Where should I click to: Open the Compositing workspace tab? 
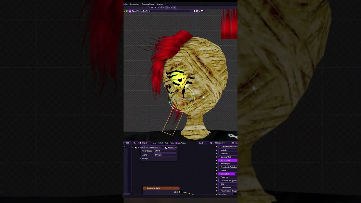pos(135,4)
